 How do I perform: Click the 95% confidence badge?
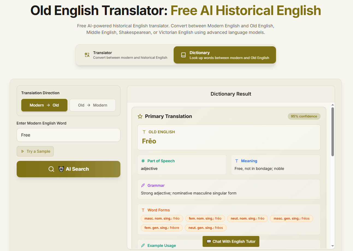(x=304, y=116)
